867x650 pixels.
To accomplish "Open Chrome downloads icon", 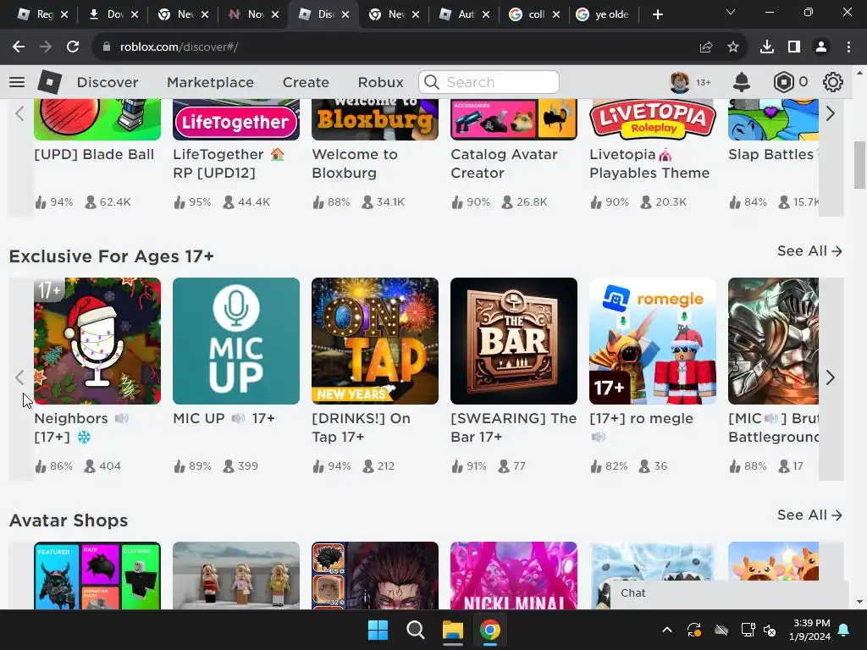I will click(x=767, y=47).
